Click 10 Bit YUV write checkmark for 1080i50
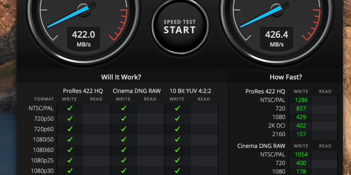 [177, 140]
